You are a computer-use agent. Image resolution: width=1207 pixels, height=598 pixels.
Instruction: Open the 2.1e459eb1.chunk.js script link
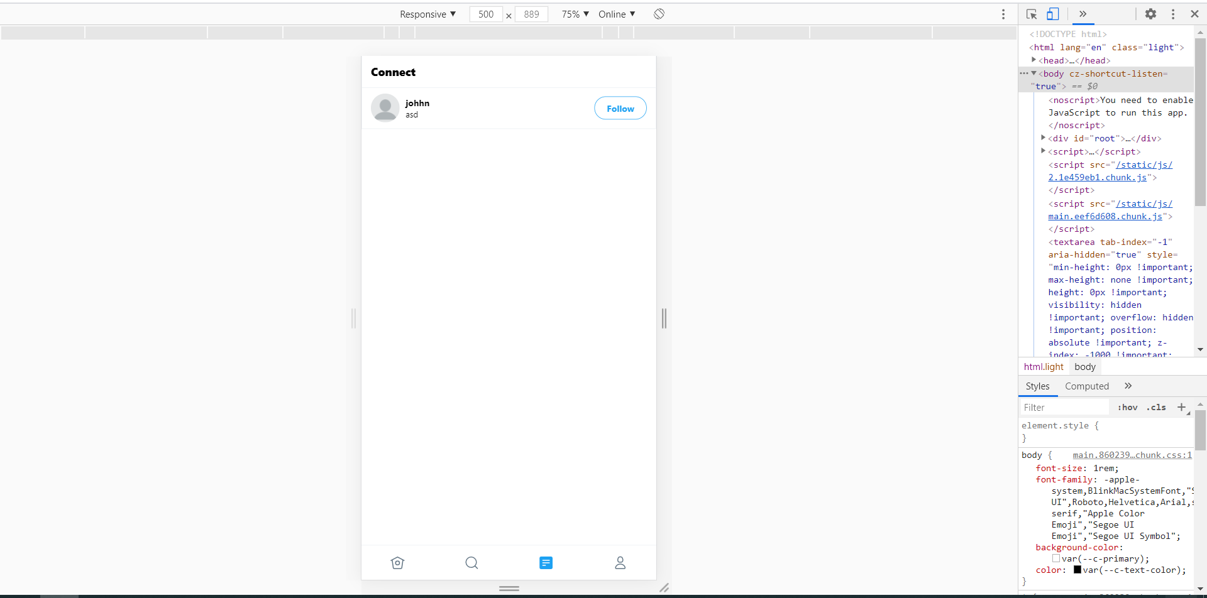coord(1110,171)
